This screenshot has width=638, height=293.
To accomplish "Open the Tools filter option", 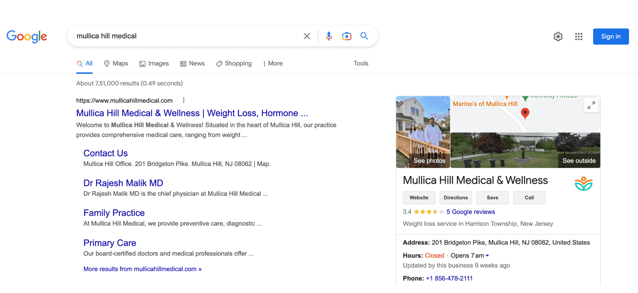I will 361,63.
